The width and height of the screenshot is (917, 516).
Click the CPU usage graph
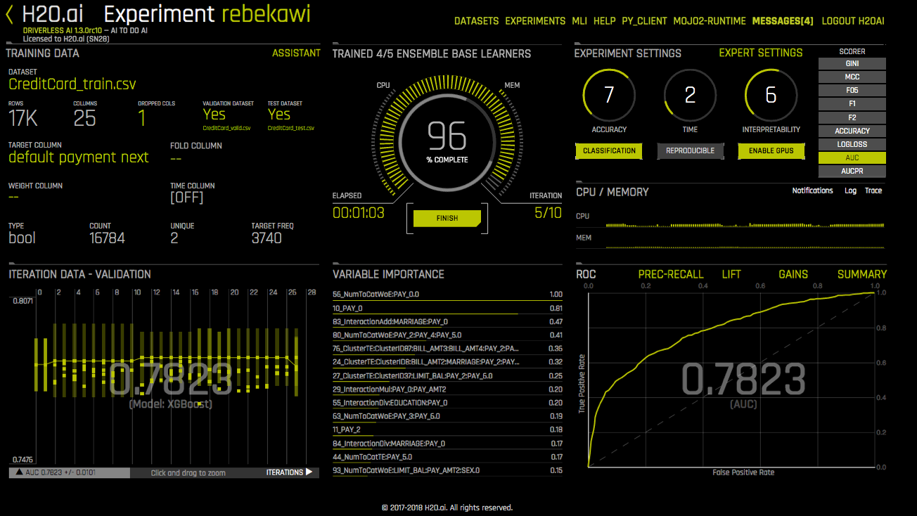point(745,224)
